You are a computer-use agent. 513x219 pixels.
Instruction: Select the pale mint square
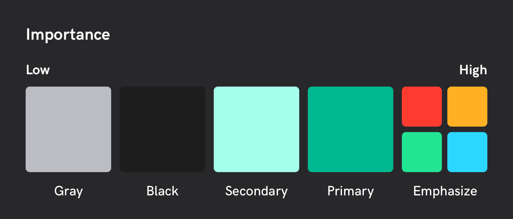coord(256,129)
